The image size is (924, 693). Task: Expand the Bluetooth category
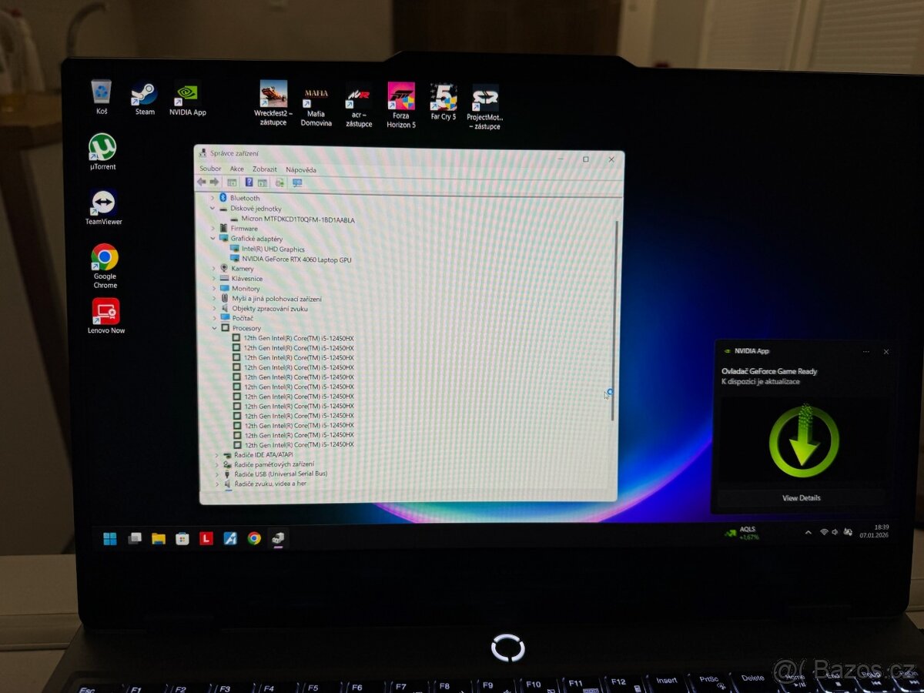coord(213,199)
